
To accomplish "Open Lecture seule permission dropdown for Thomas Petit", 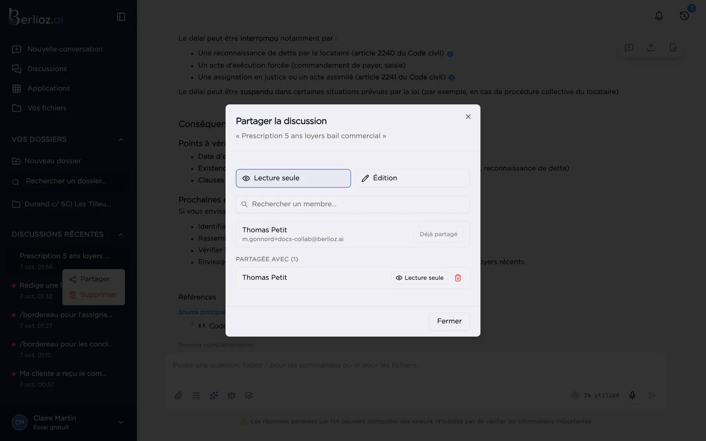I will tap(420, 278).
